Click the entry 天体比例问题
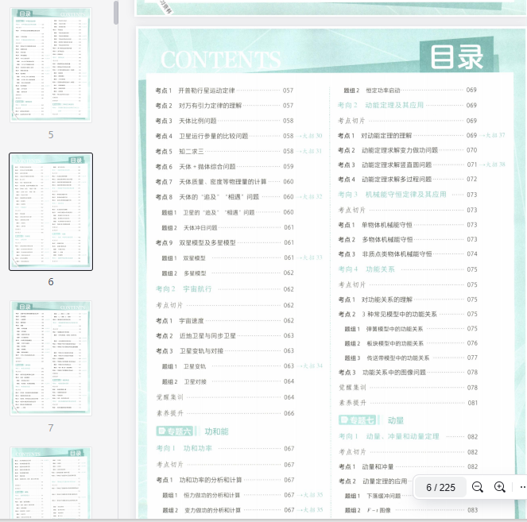This screenshot has height=522, width=527. (x=198, y=121)
